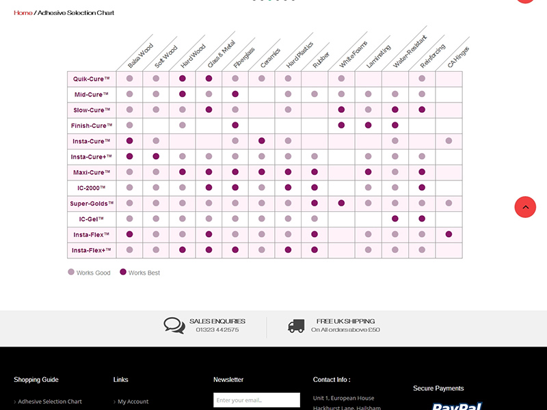Click Super-Golds CA Hinges light dot
The width and height of the screenshot is (547, 410).
[449, 203]
